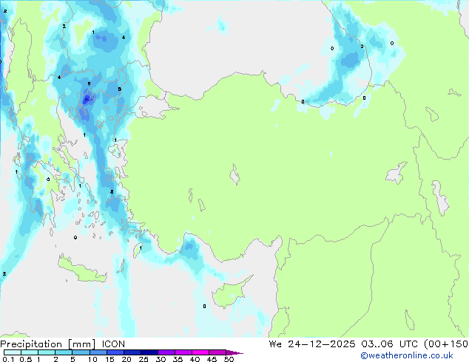
Task: Click the "25" legend scale label
Action: click(x=144, y=359)
